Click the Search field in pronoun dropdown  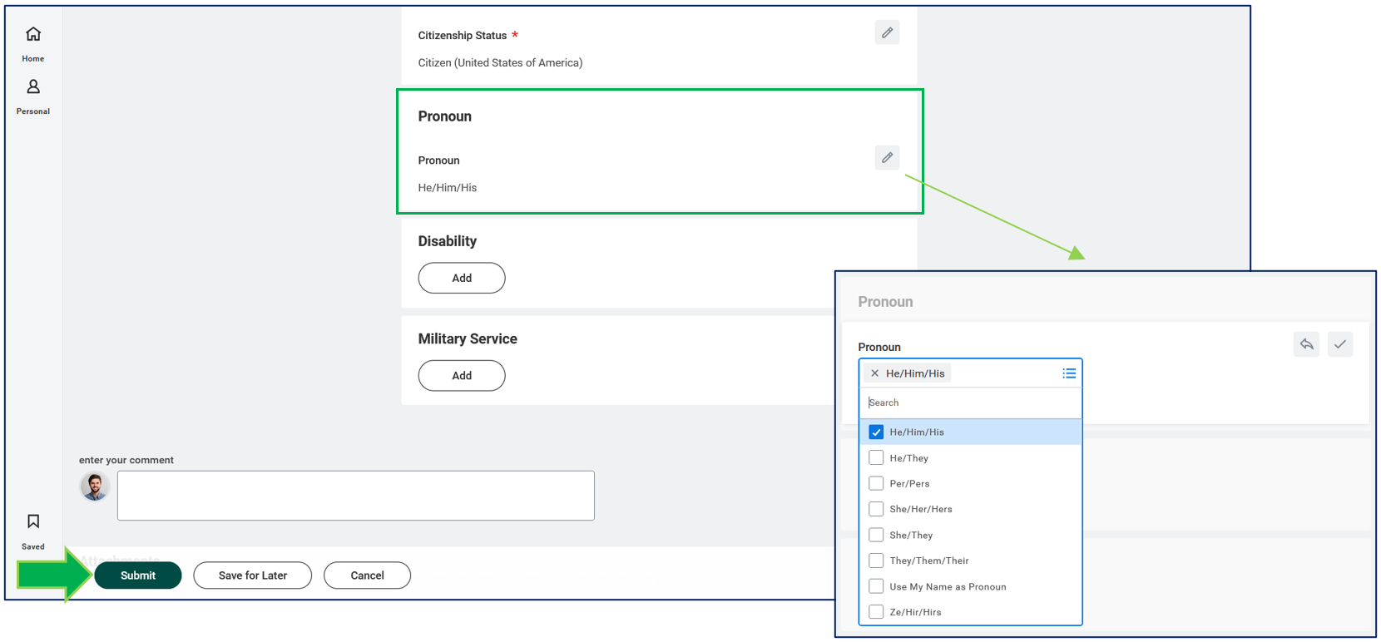click(x=970, y=402)
